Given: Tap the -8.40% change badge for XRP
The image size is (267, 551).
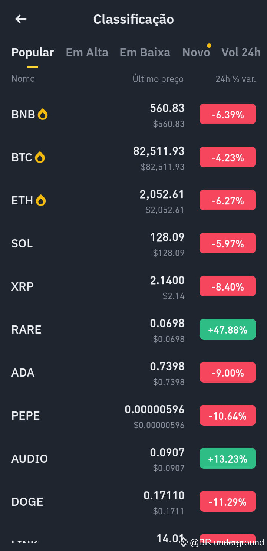Looking at the screenshot, I should pyautogui.click(x=228, y=286).
